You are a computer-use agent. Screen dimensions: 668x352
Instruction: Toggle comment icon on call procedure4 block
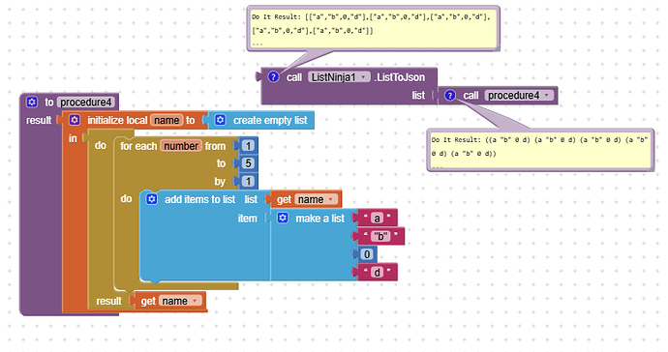[450, 96]
